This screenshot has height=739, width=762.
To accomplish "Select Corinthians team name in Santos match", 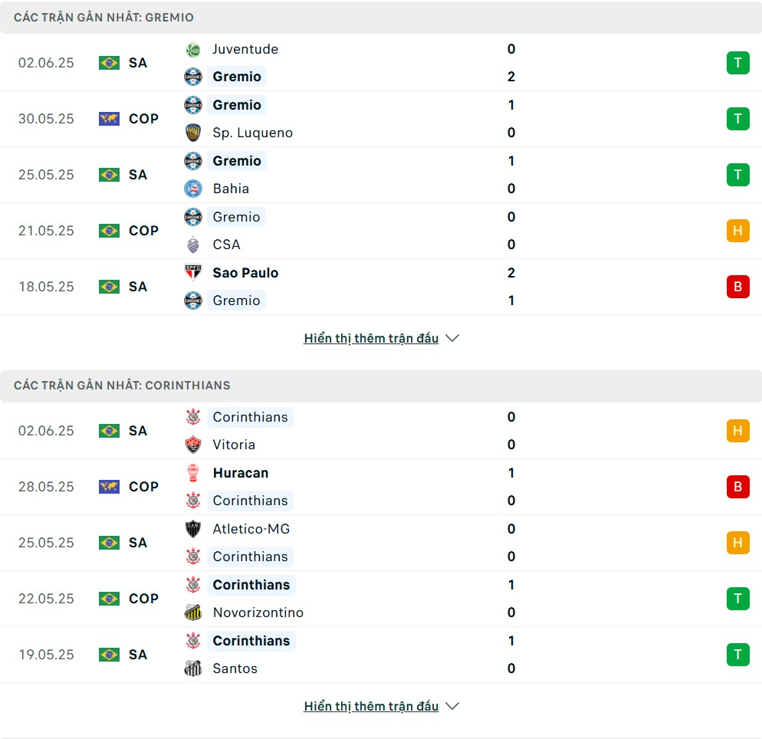I will click(251, 641).
